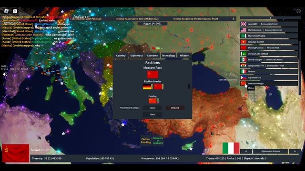The height and width of the screenshot is (171, 305).
Task: Select the Pakistan flag UseStarCode_HASAN row
Action: [269, 54]
